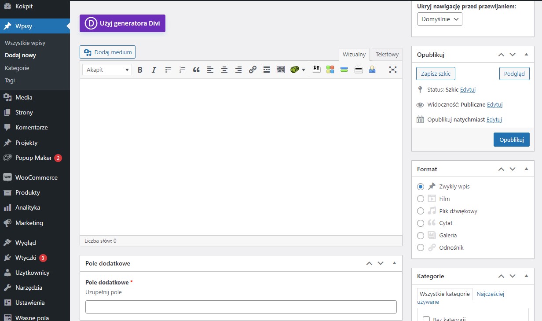Switch to the Tekstowy editor tab
542x321 pixels.
(x=387, y=55)
